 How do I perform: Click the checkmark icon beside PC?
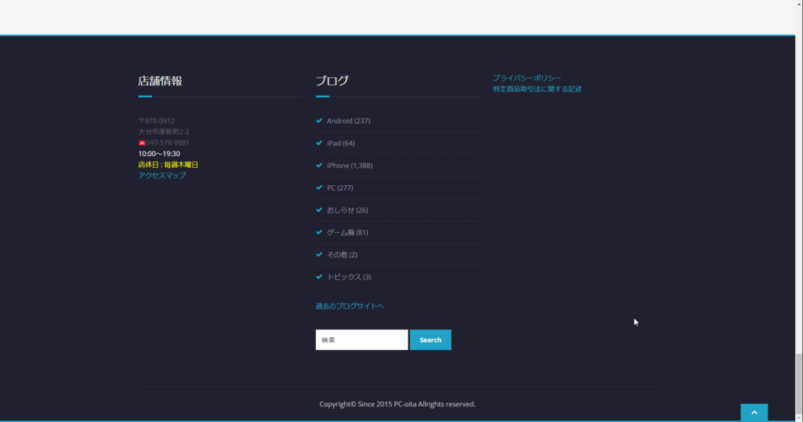319,187
